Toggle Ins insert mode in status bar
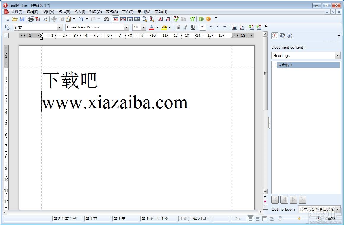The width and height of the screenshot is (344, 225). (x=239, y=219)
